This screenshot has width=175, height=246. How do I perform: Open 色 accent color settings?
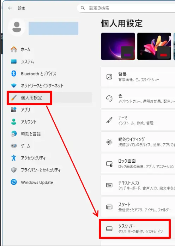[138, 98]
